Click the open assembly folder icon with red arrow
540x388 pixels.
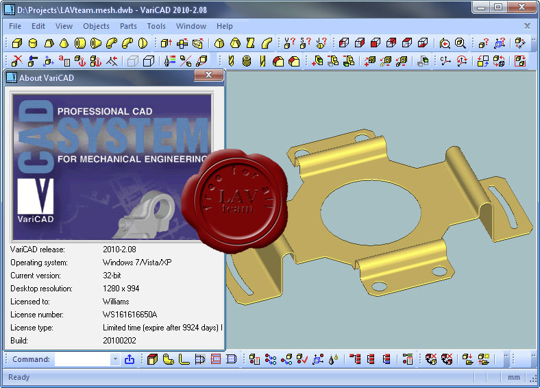tap(467, 359)
